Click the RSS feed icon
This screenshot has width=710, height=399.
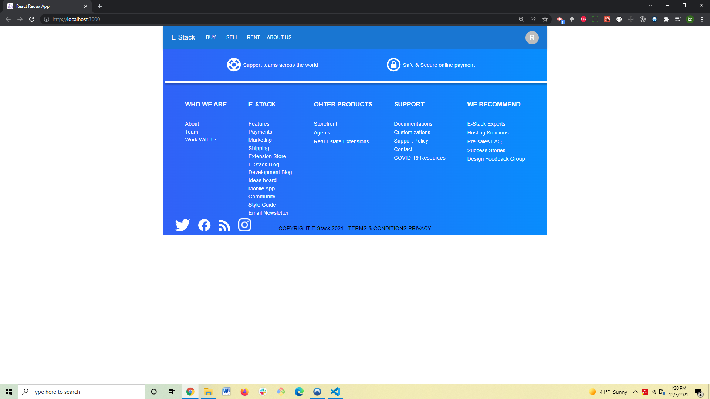pyautogui.click(x=224, y=225)
